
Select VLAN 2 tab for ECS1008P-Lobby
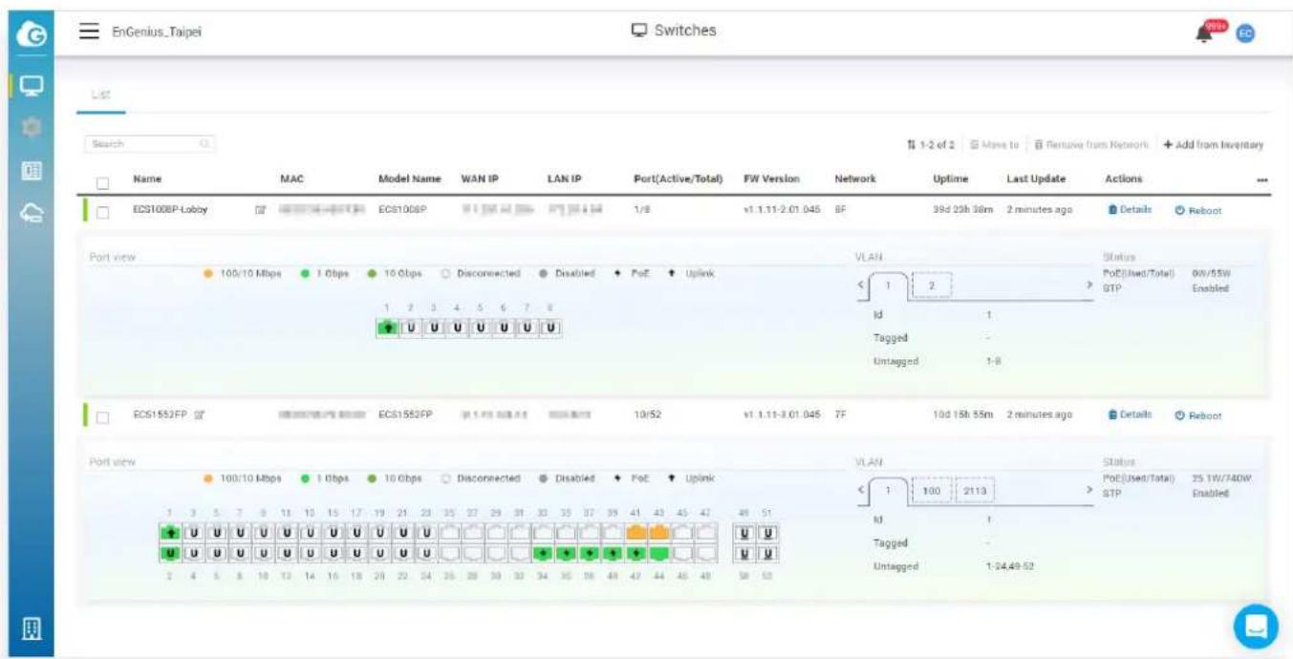[x=931, y=285]
